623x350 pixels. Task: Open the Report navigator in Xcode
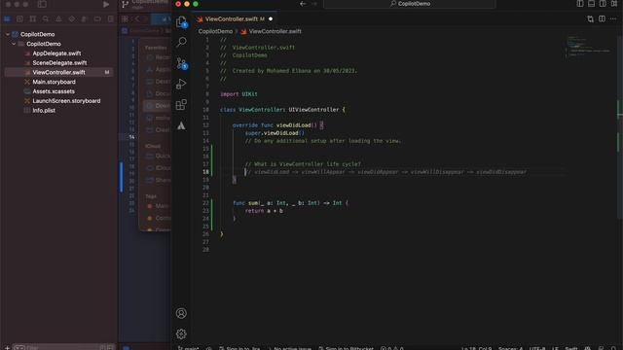(x=110, y=18)
